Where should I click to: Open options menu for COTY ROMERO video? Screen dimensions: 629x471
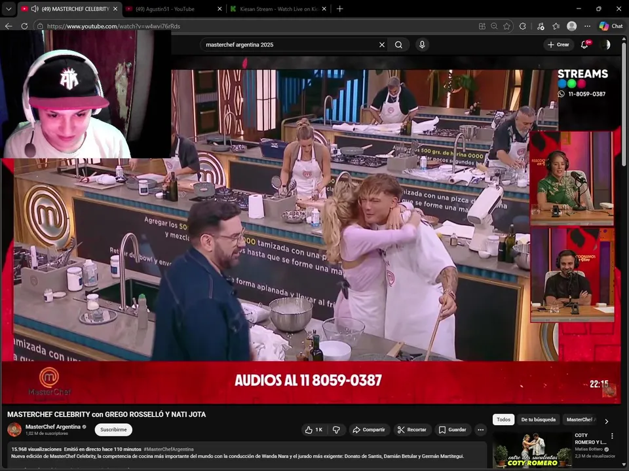pyautogui.click(x=612, y=436)
